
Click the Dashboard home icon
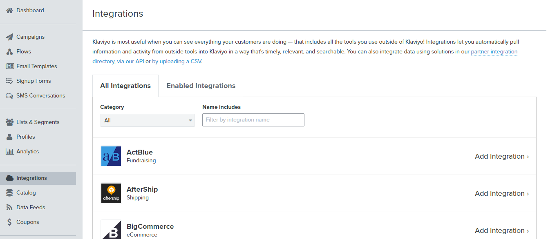click(9, 10)
